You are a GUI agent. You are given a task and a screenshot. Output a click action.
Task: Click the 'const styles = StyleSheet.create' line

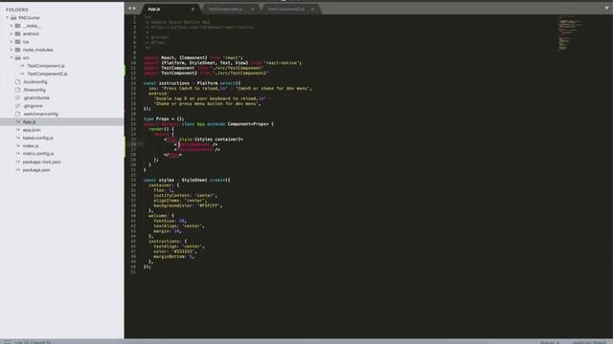tap(187, 181)
